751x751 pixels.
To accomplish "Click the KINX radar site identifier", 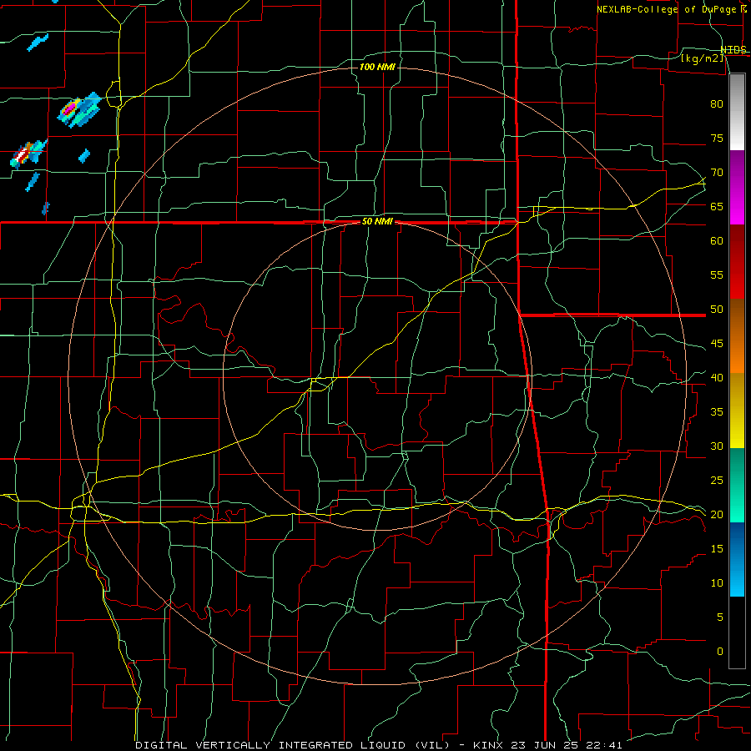I will [487, 745].
